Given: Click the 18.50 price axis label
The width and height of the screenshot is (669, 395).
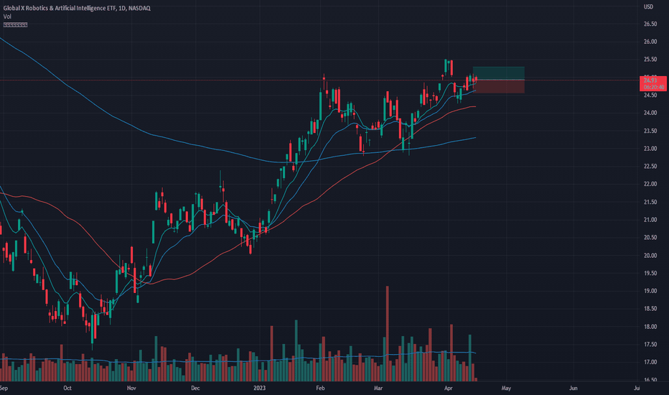Looking at the screenshot, I should point(650,308).
